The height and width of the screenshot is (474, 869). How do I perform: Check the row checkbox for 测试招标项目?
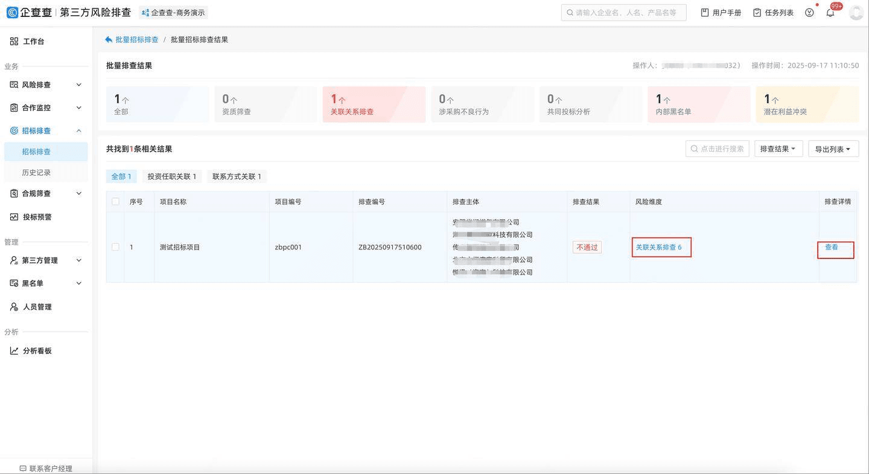[115, 247]
